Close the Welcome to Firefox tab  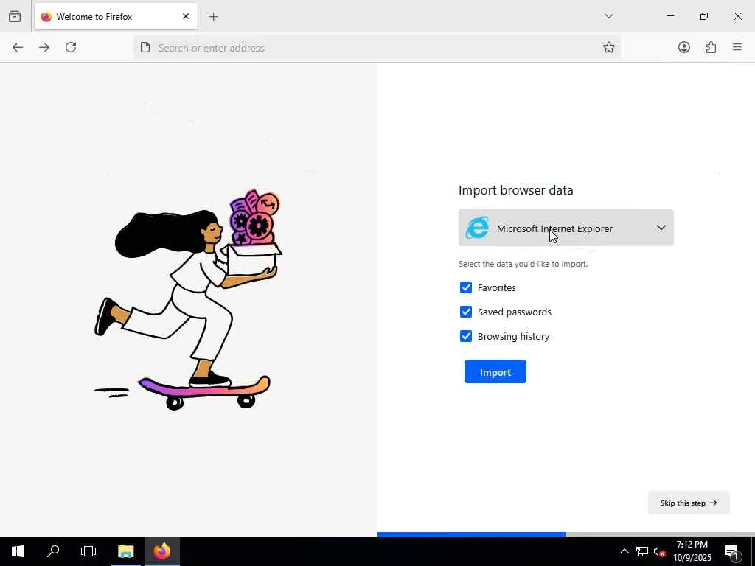[x=186, y=16]
